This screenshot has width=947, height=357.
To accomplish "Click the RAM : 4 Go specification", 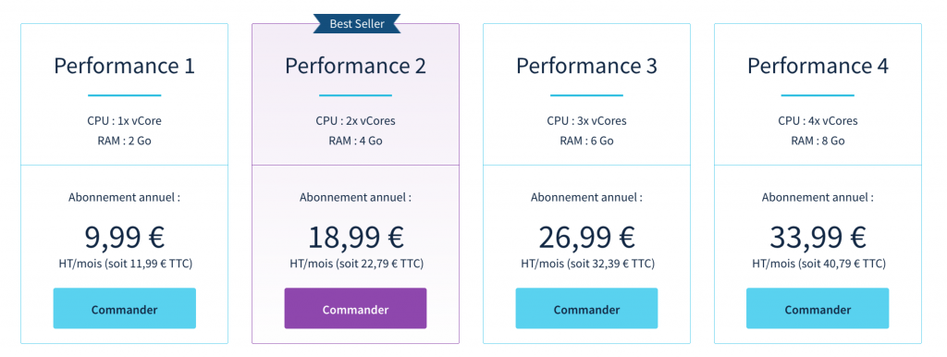I will click(355, 141).
